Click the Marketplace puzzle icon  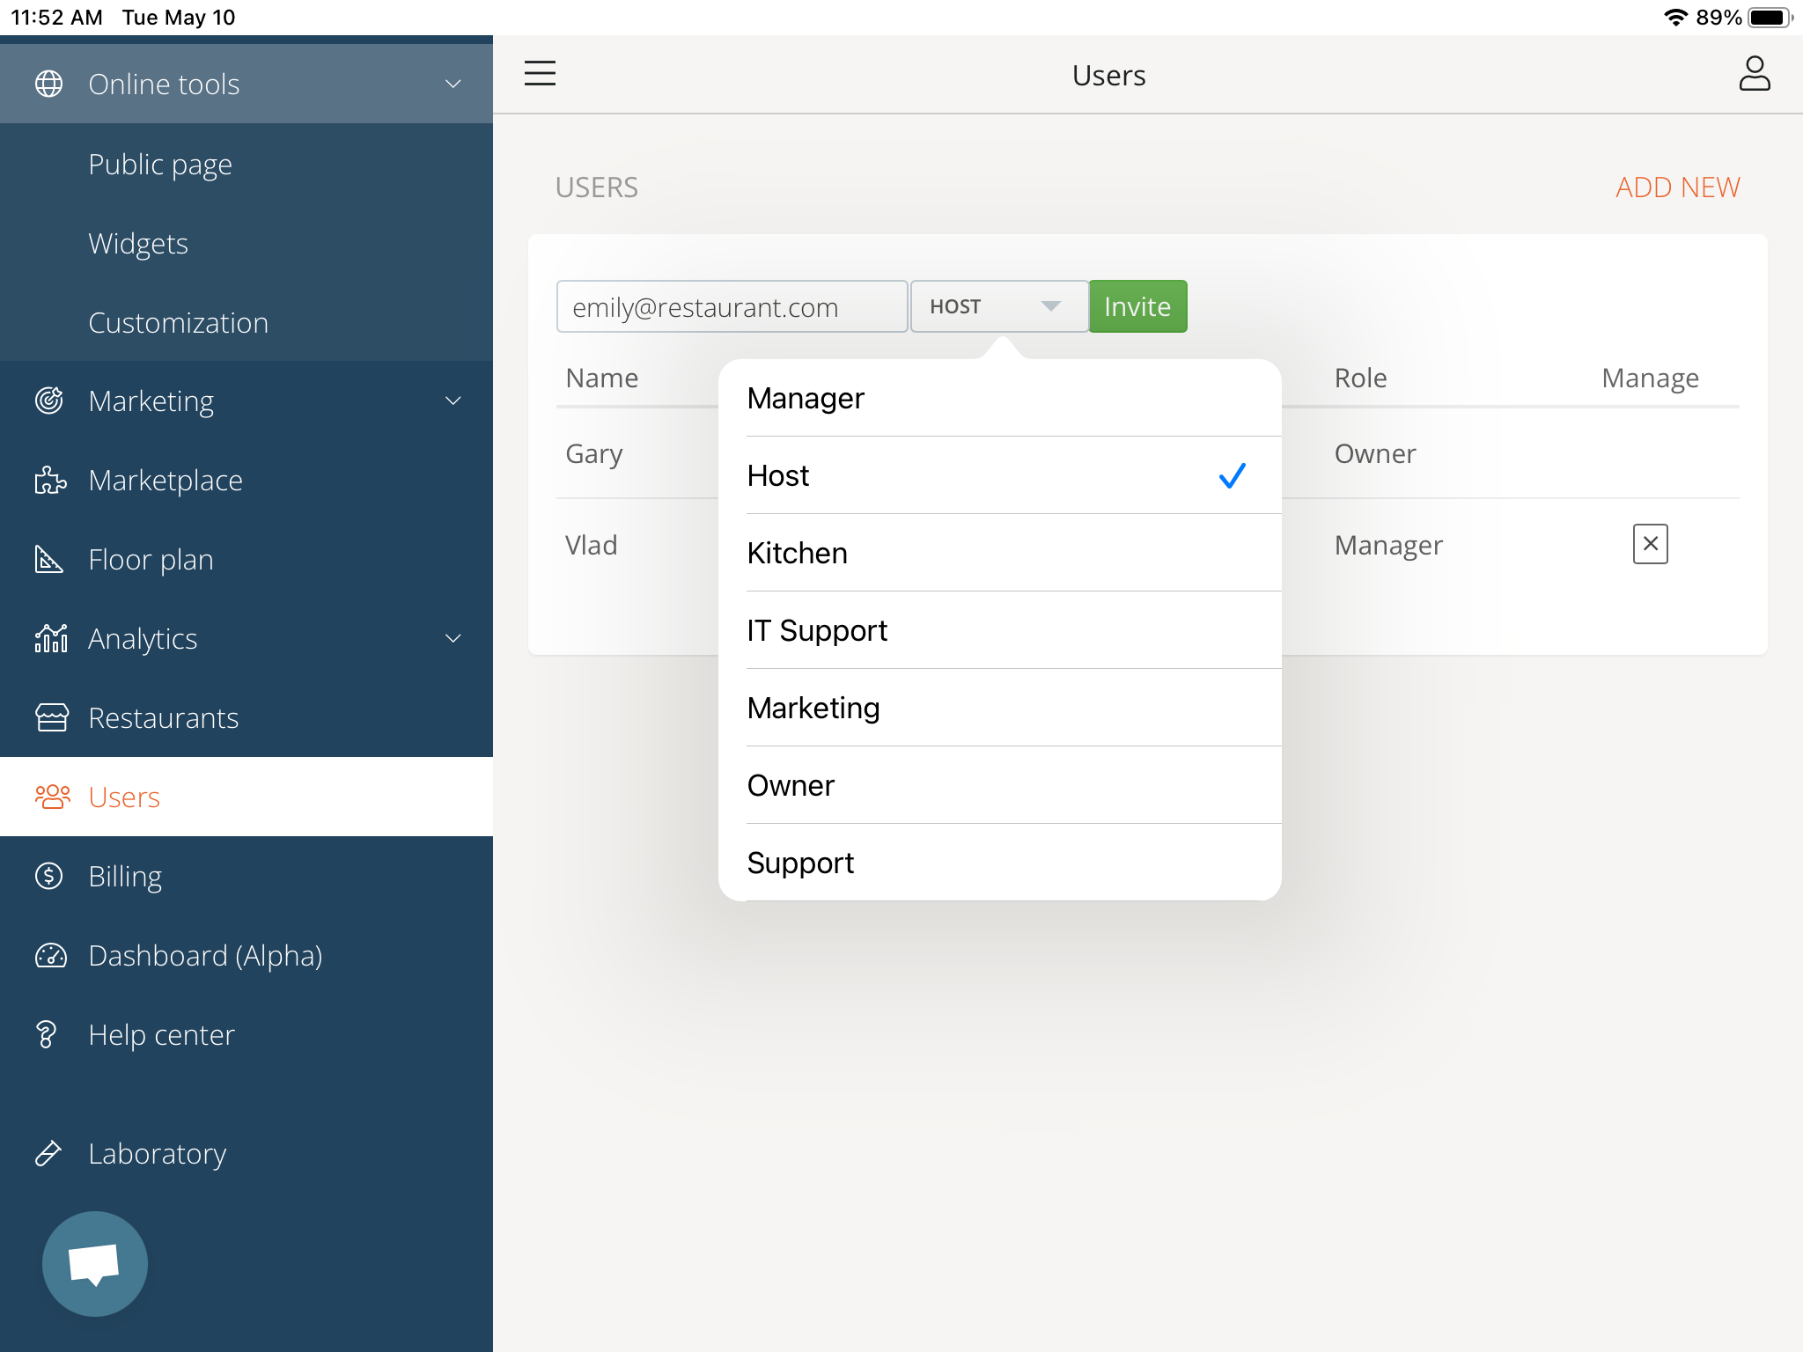click(50, 481)
